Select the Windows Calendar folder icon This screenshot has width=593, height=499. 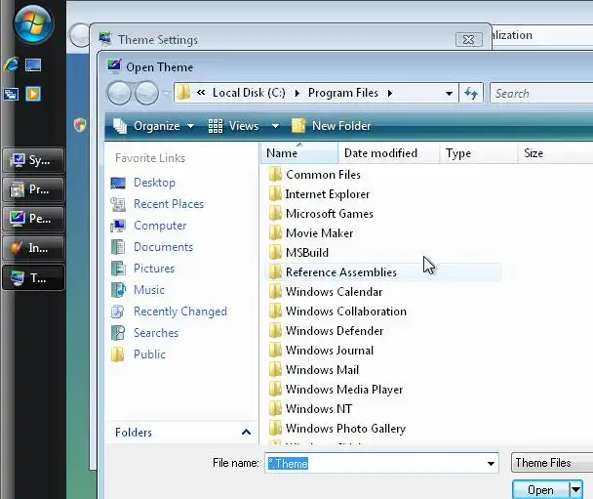(275, 292)
